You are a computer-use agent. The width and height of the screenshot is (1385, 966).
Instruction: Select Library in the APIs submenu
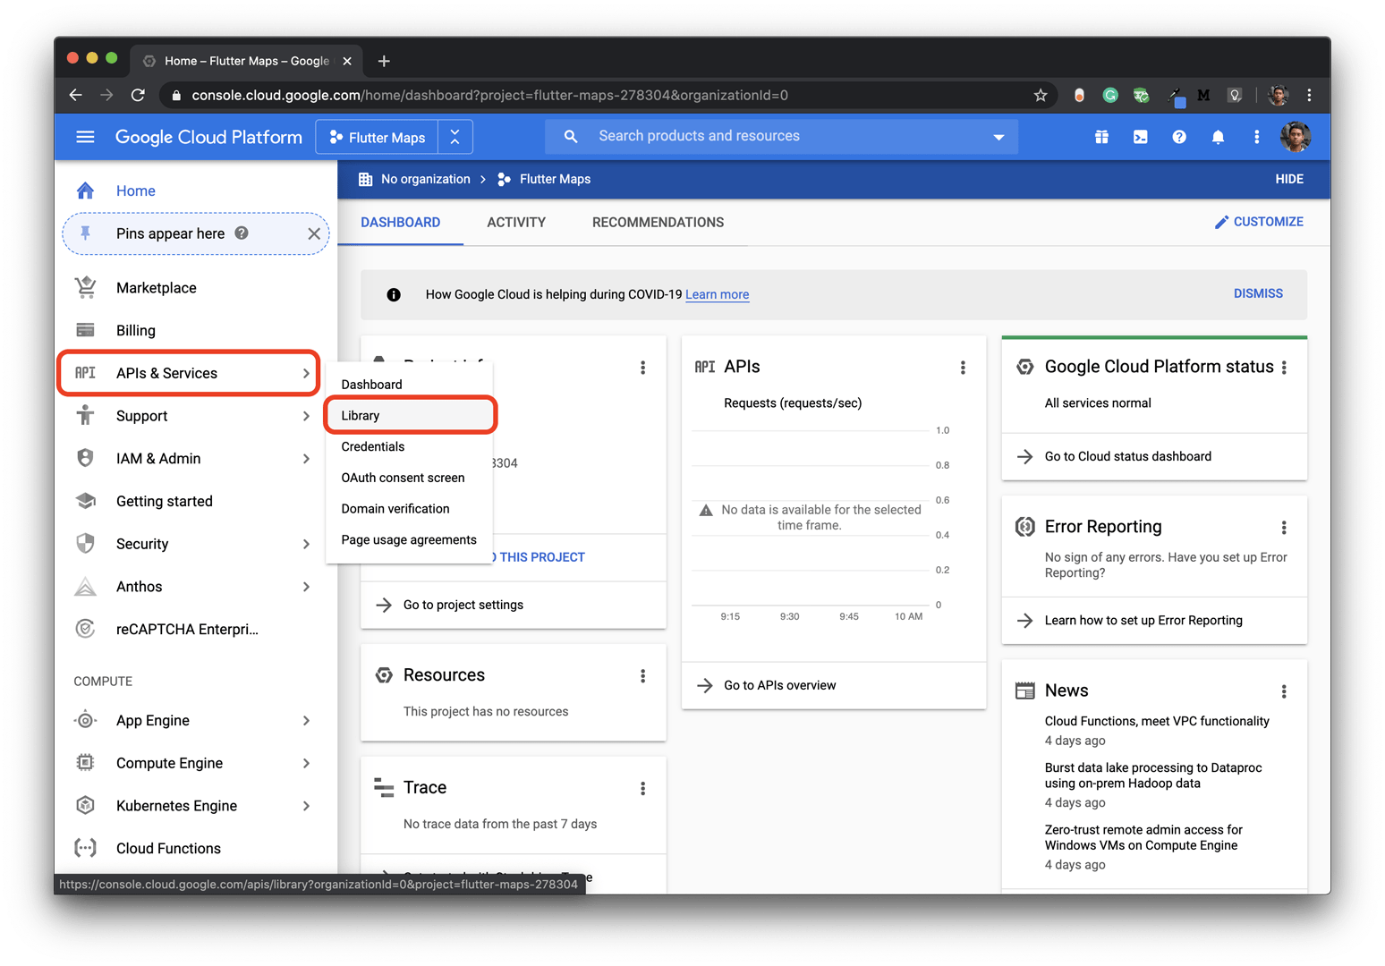point(409,416)
